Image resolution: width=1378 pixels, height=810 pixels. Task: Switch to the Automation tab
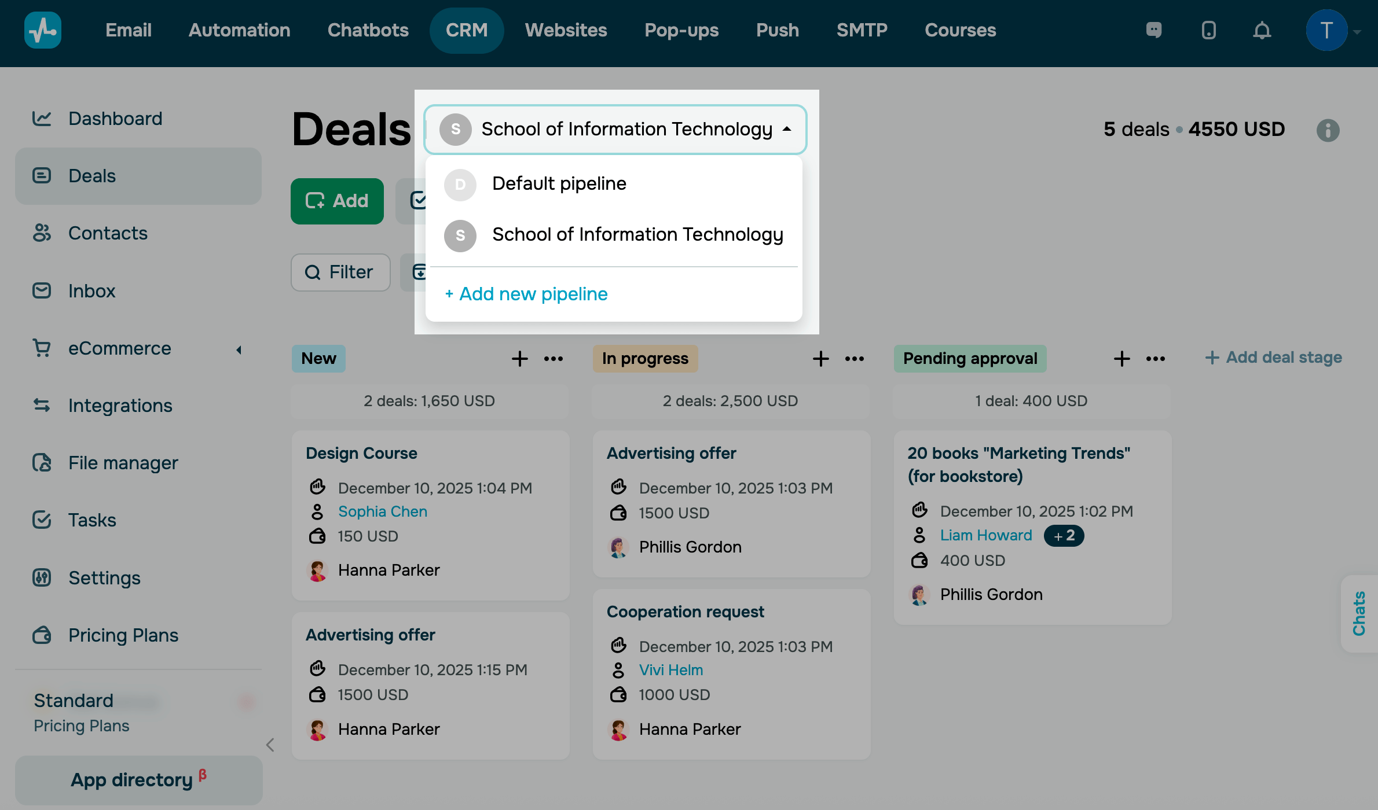[x=239, y=30]
